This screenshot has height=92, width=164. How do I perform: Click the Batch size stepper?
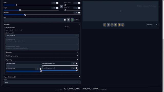coord(79,8)
